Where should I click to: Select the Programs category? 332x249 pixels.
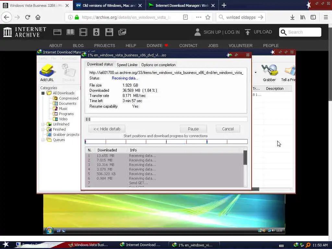tap(66, 114)
